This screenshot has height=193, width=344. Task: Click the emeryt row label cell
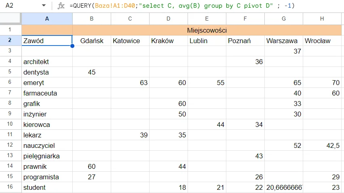(x=47, y=83)
